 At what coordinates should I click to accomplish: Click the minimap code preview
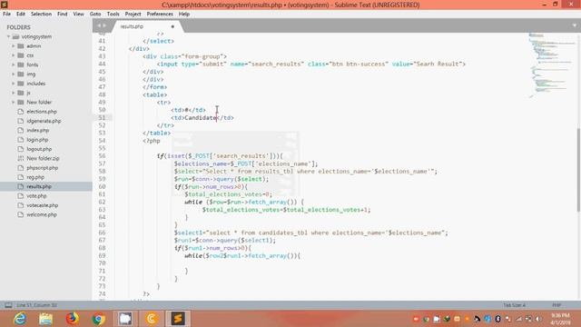pos(551,64)
